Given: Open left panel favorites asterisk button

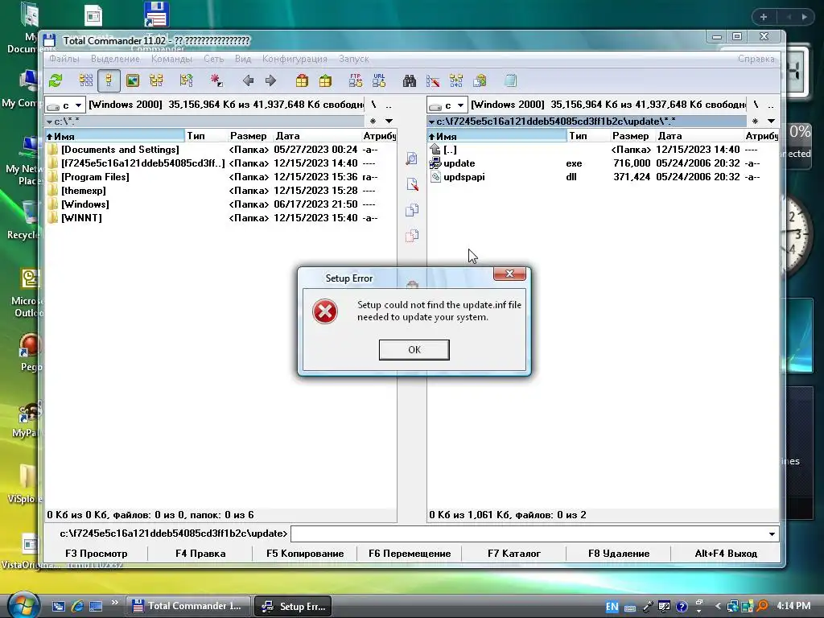Looking at the screenshot, I should (x=373, y=121).
